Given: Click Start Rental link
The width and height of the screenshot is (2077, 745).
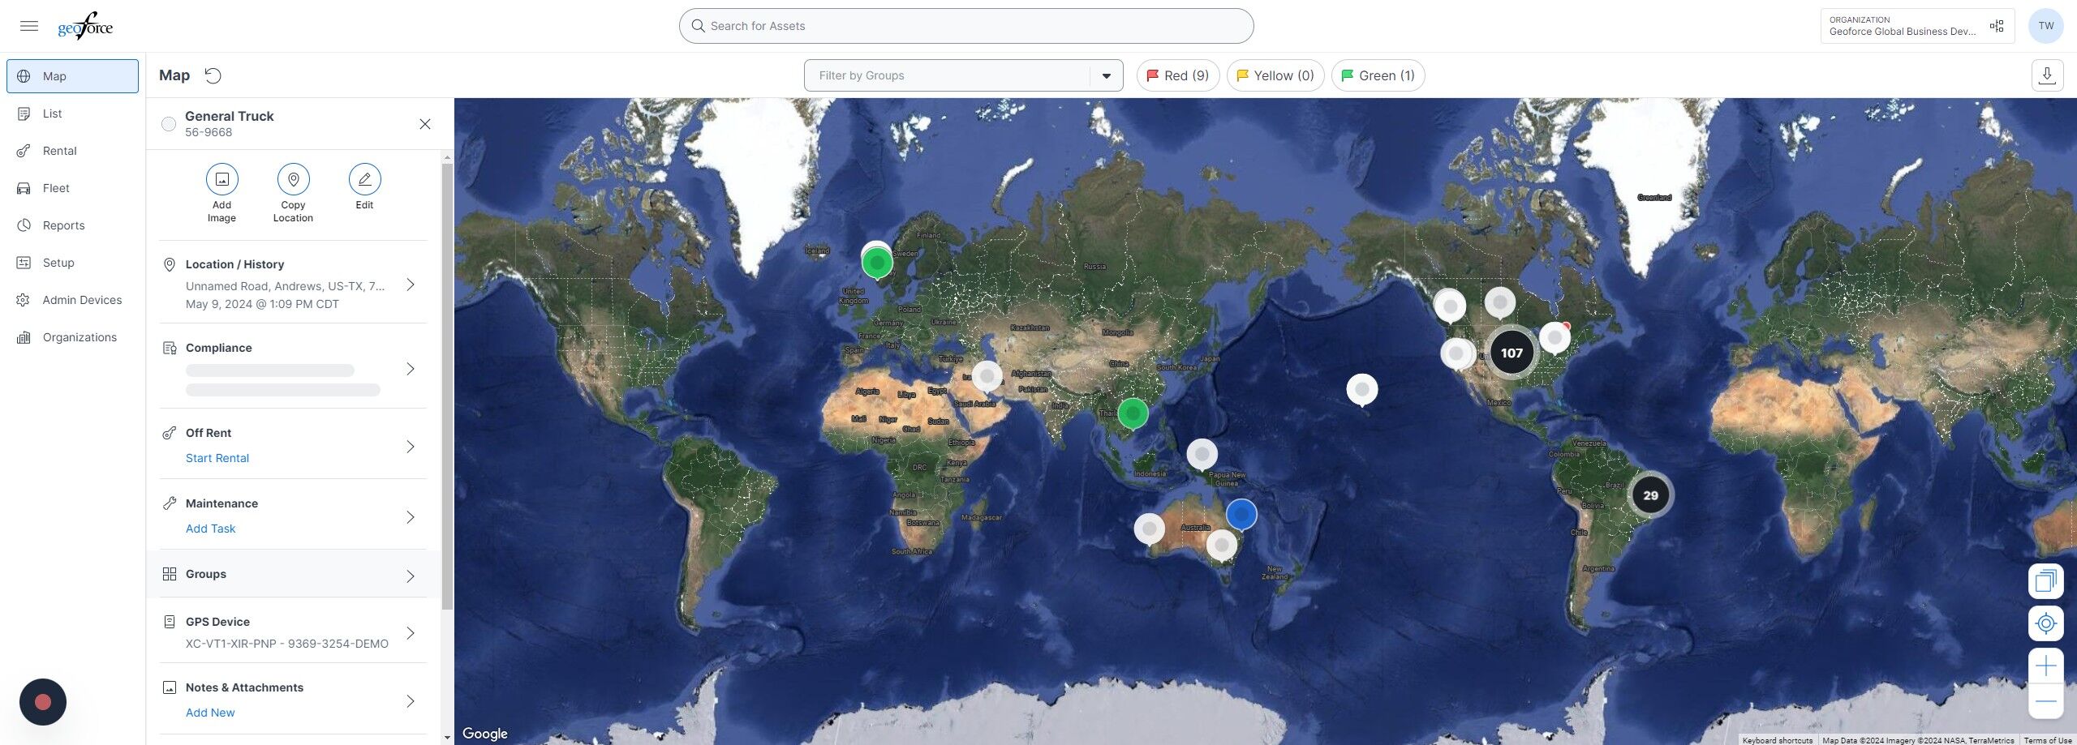Looking at the screenshot, I should click(217, 458).
